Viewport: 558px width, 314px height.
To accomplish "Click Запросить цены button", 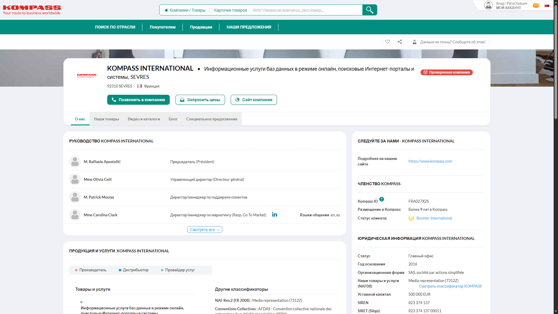I will pos(200,100).
